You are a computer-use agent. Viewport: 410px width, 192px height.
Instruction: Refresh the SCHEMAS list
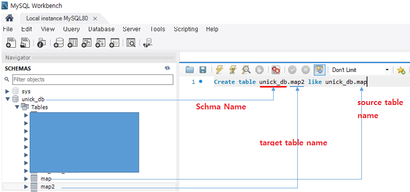point(167,68)
